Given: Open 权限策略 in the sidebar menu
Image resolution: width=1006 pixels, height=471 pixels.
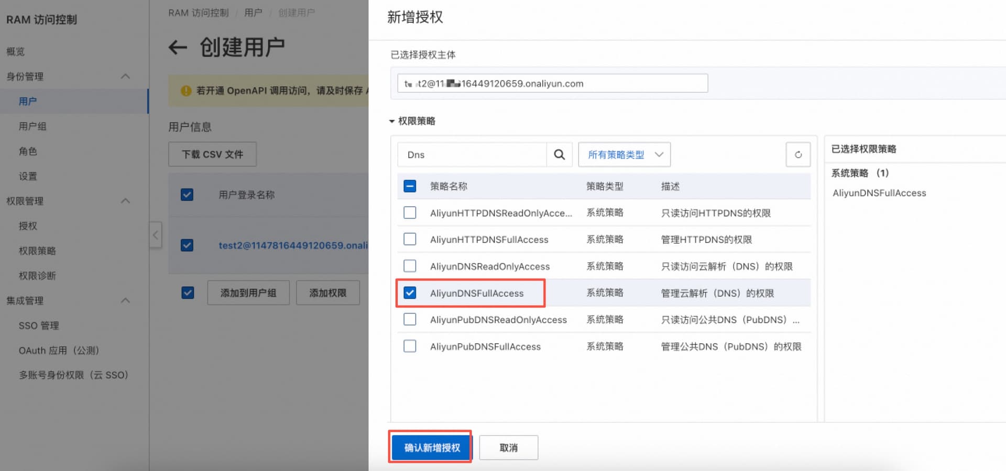Looking at the screenshot, I should point(37,251).
